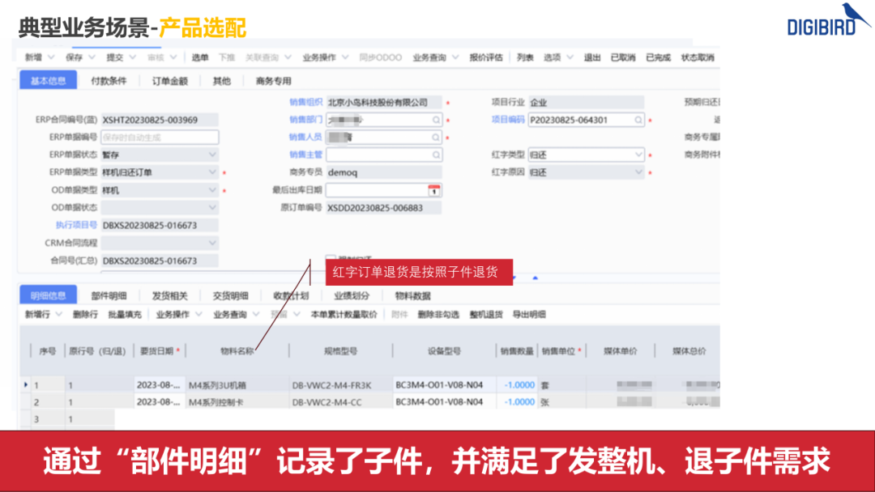The image size is (875, 492).
Task: Click the 商务专员 field showing demoq
Action: click(384, 172)
